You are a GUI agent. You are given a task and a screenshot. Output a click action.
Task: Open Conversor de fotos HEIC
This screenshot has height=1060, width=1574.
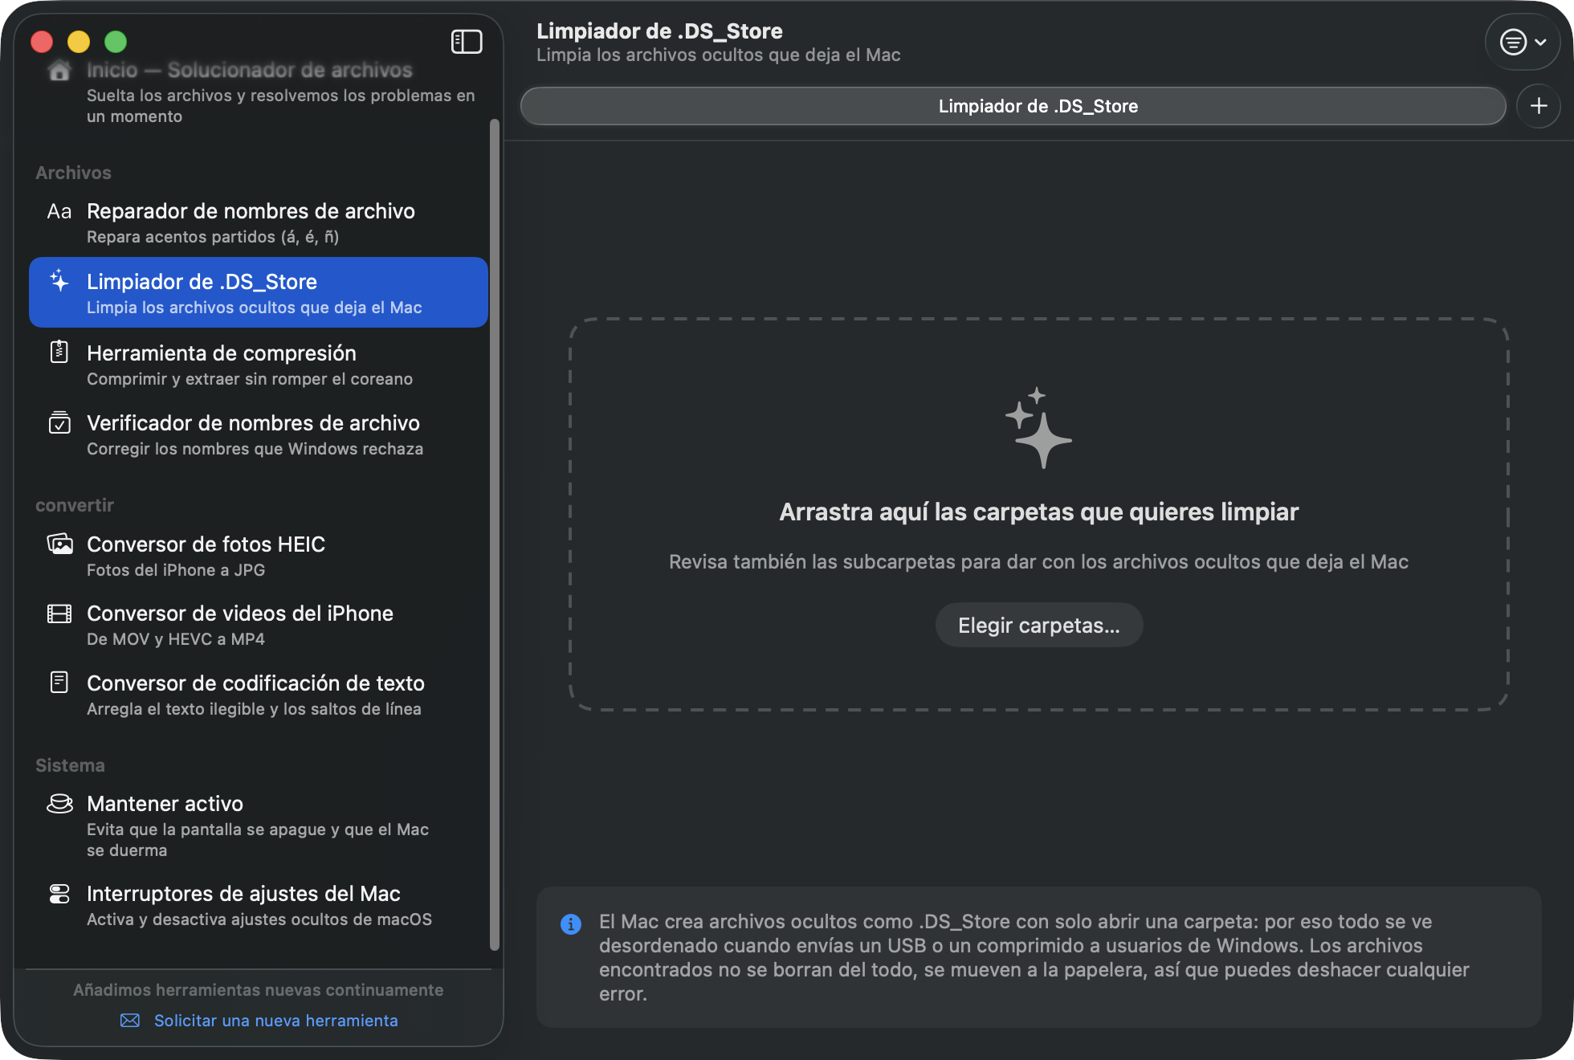coord(259,556)
